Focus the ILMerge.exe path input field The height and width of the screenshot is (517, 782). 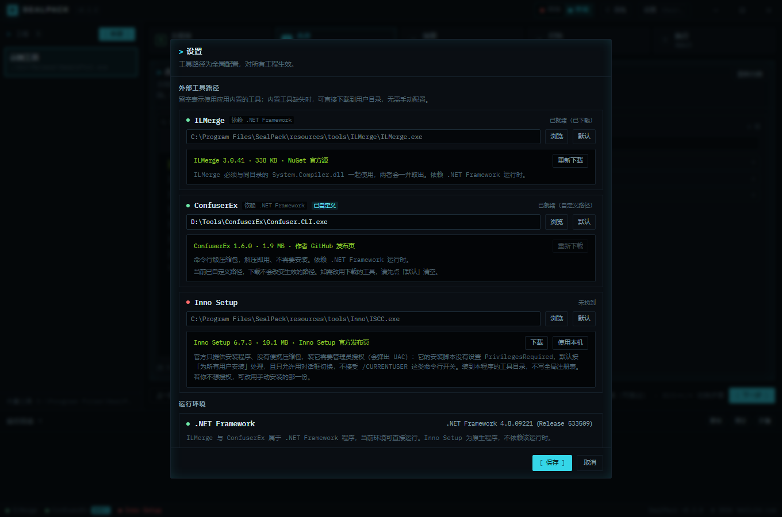pyautogui.click(x=363, y=137)
